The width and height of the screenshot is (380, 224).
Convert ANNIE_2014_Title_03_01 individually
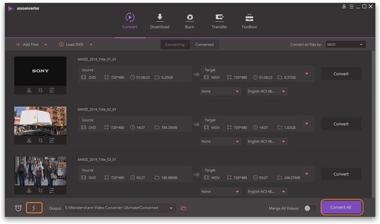point(341,174)
